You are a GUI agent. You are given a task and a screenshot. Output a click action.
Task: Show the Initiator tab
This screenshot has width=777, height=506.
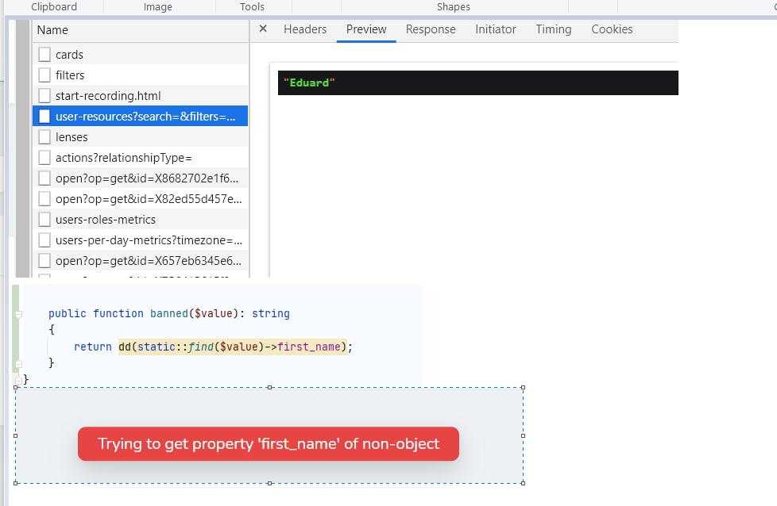[x=496, y=29]
